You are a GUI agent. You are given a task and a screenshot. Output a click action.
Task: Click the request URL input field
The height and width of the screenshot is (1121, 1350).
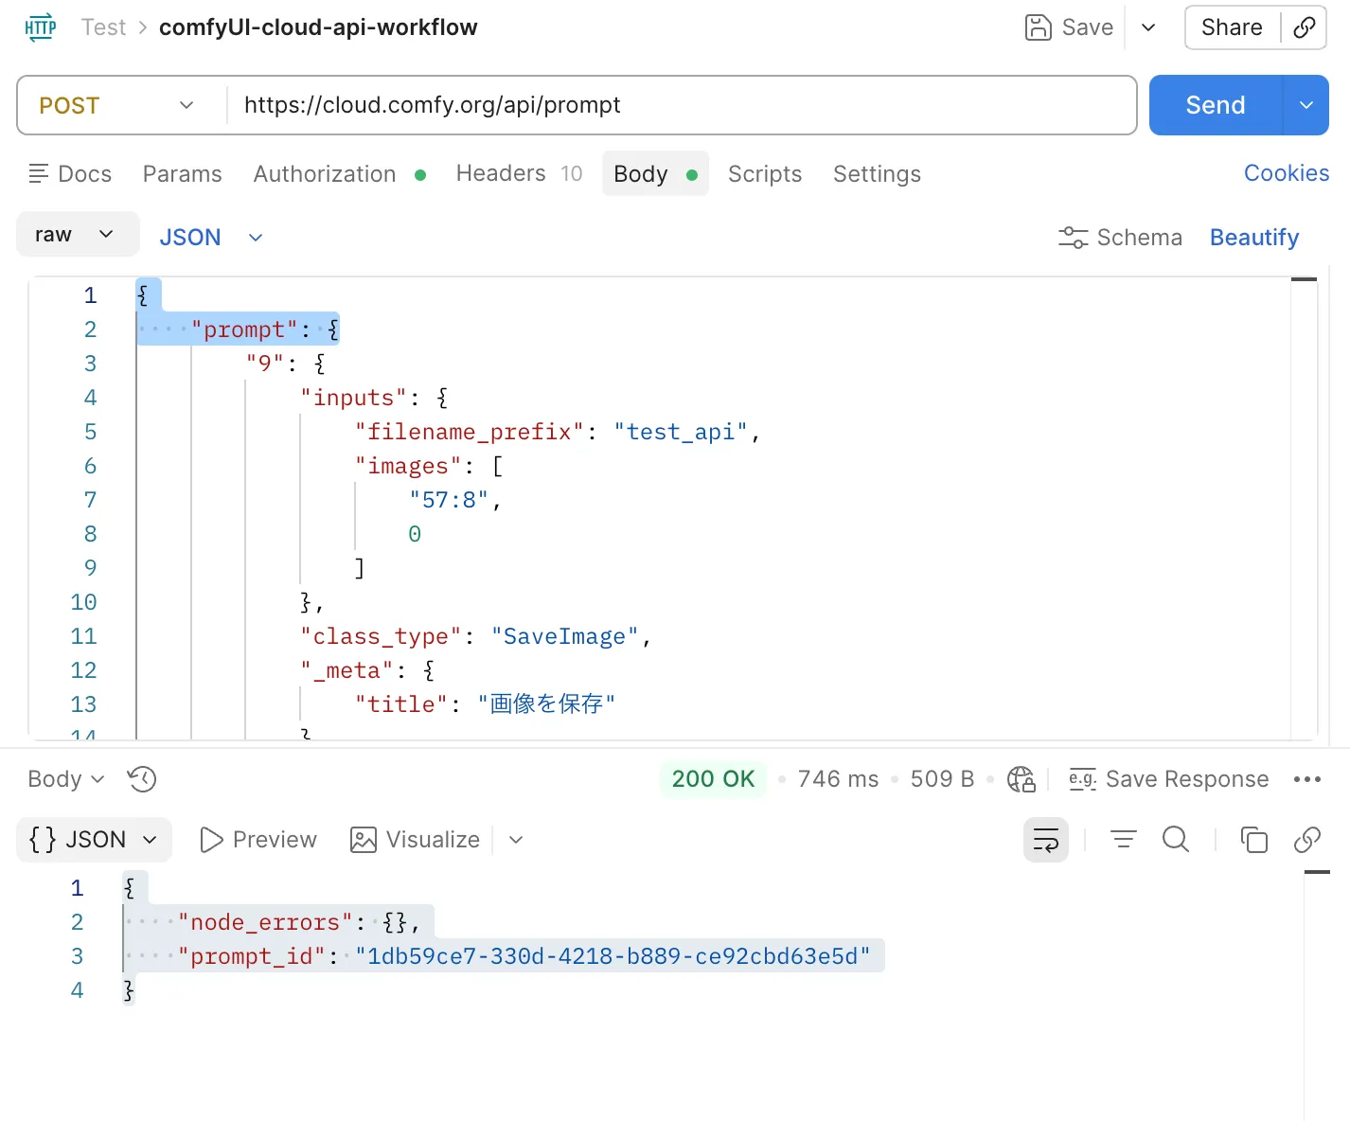[681, 105]
